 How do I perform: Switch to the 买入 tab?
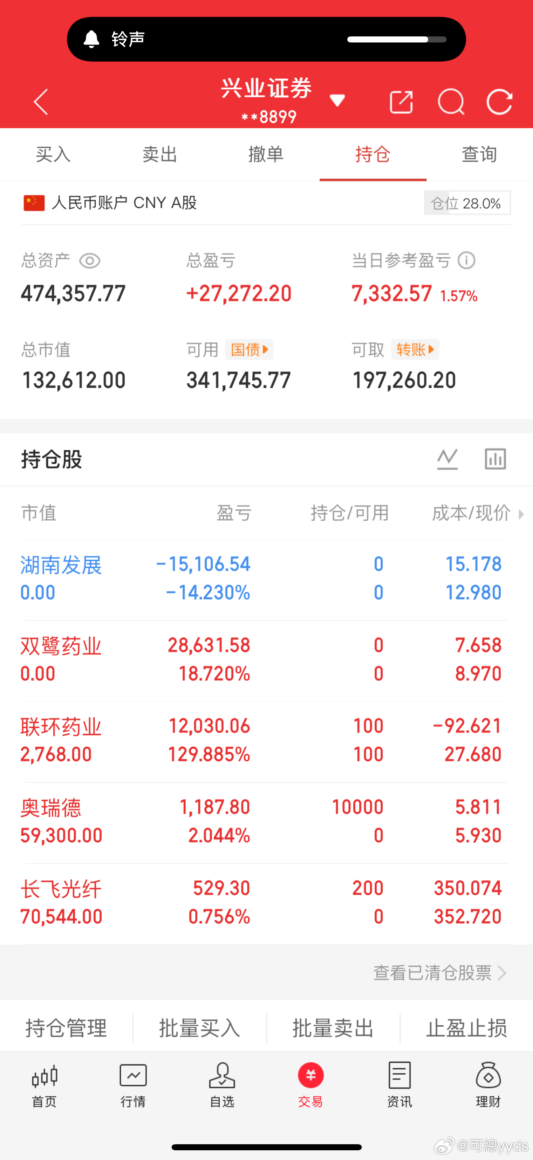53,155
